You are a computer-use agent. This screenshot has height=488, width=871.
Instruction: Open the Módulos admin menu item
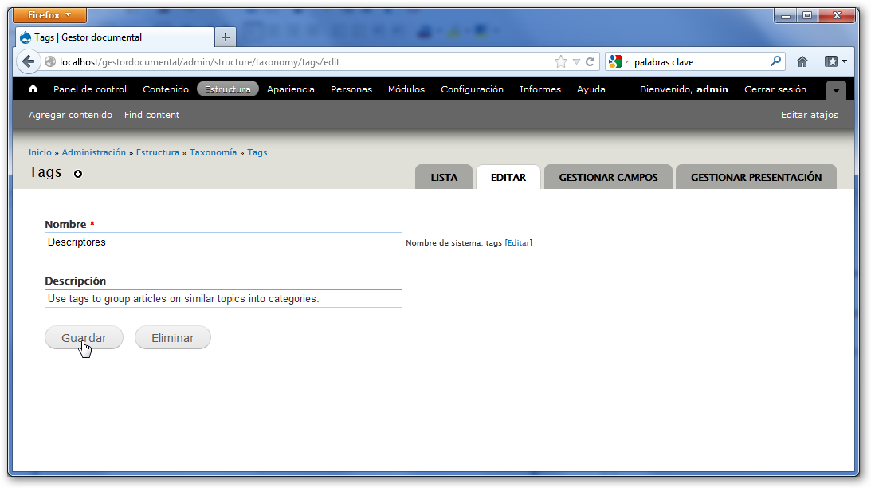click(x=406, y=89)
